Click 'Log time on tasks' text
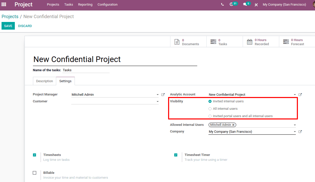 pyautogui.click(x=56, y=160)
